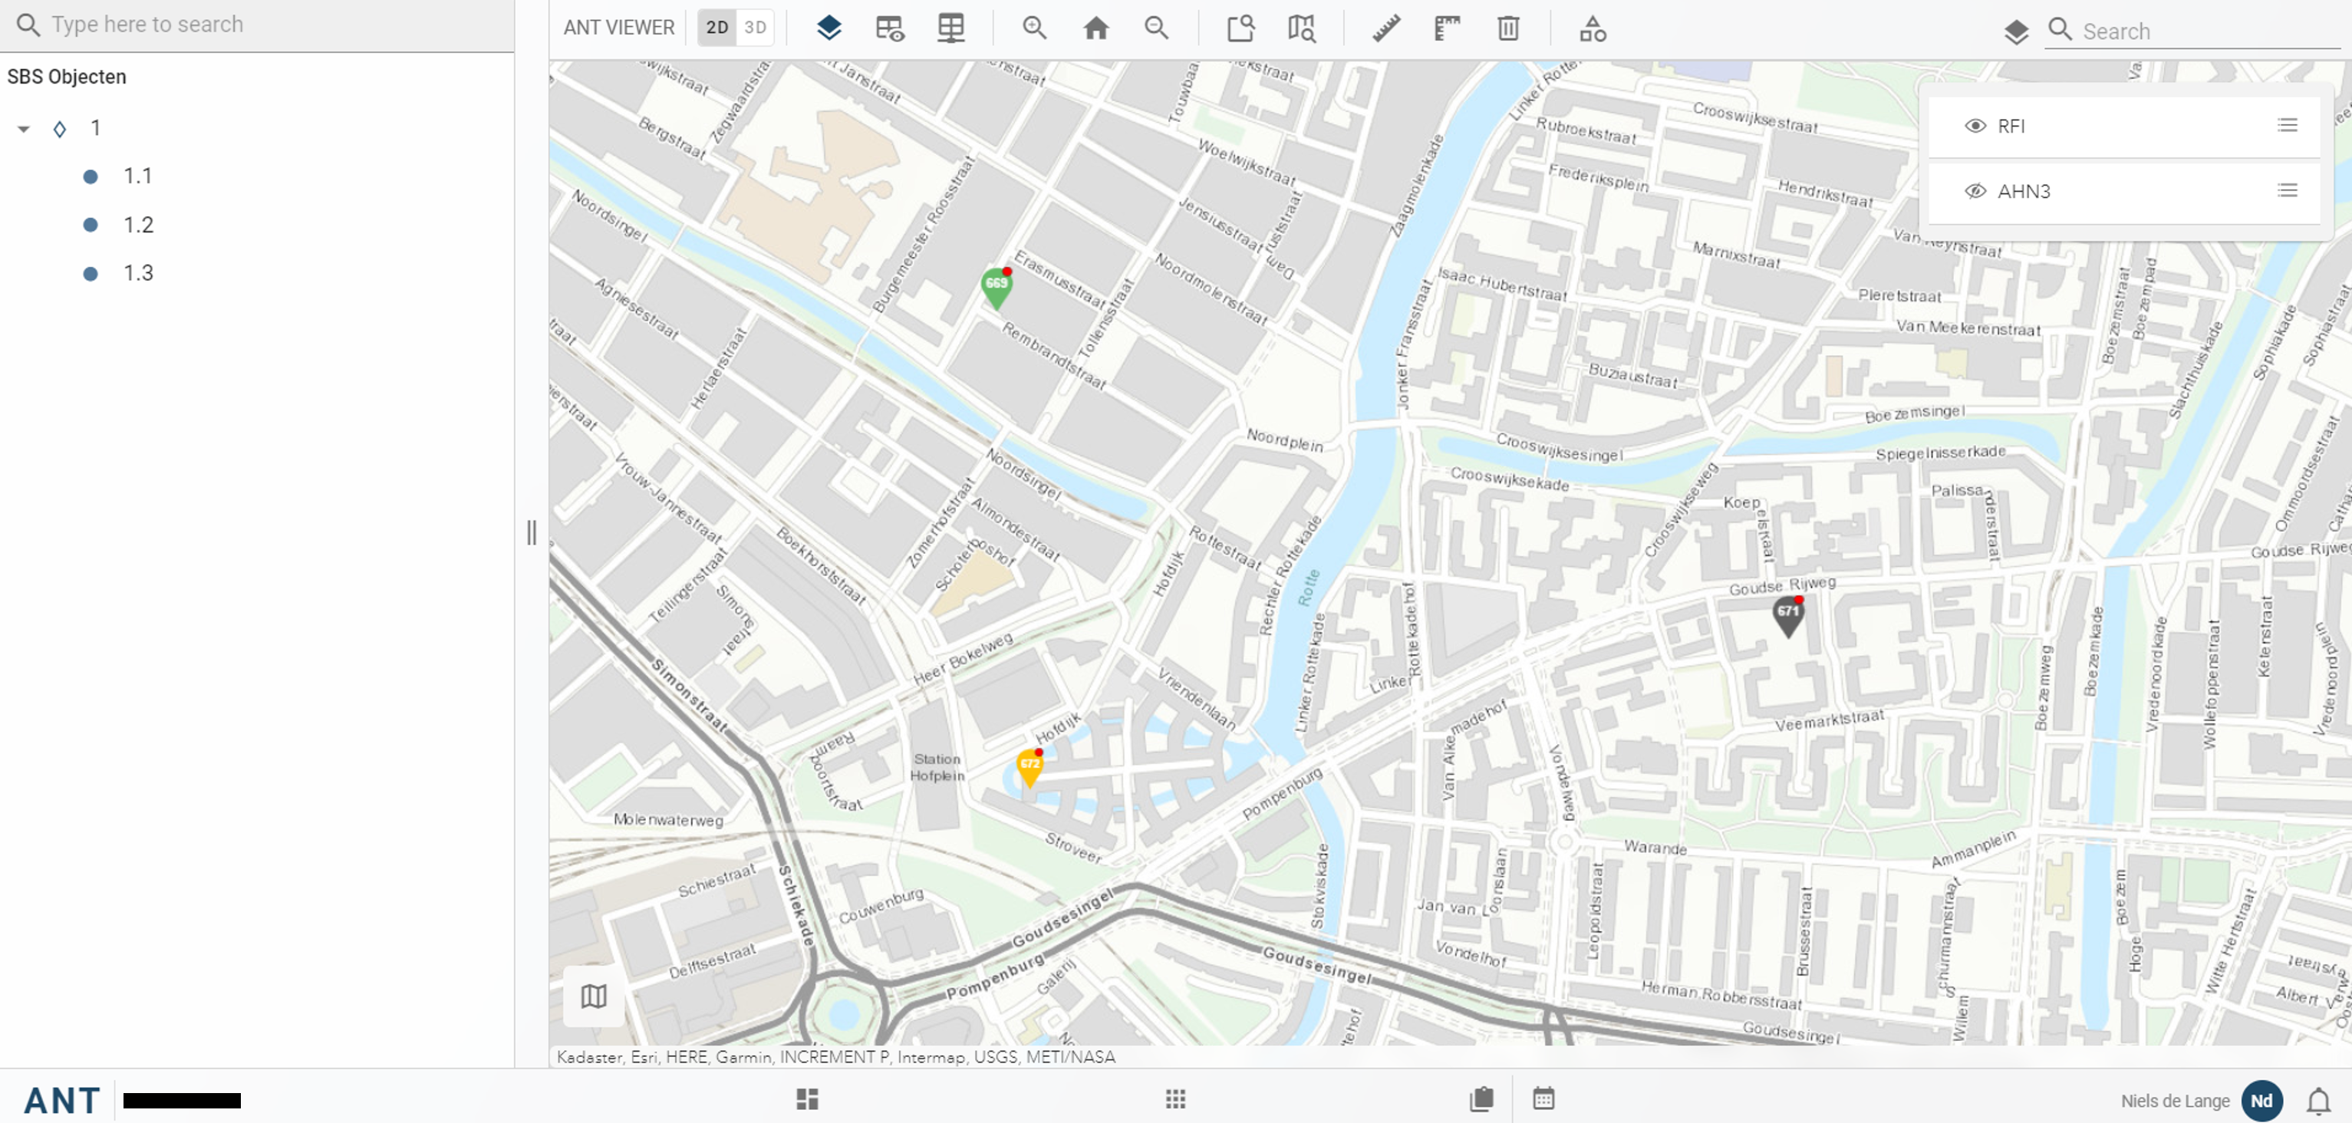The width and height of the screenshot is (2352, 1123).
Task: Click the AHN3 layer name
Action: (x=2024, y=191)
